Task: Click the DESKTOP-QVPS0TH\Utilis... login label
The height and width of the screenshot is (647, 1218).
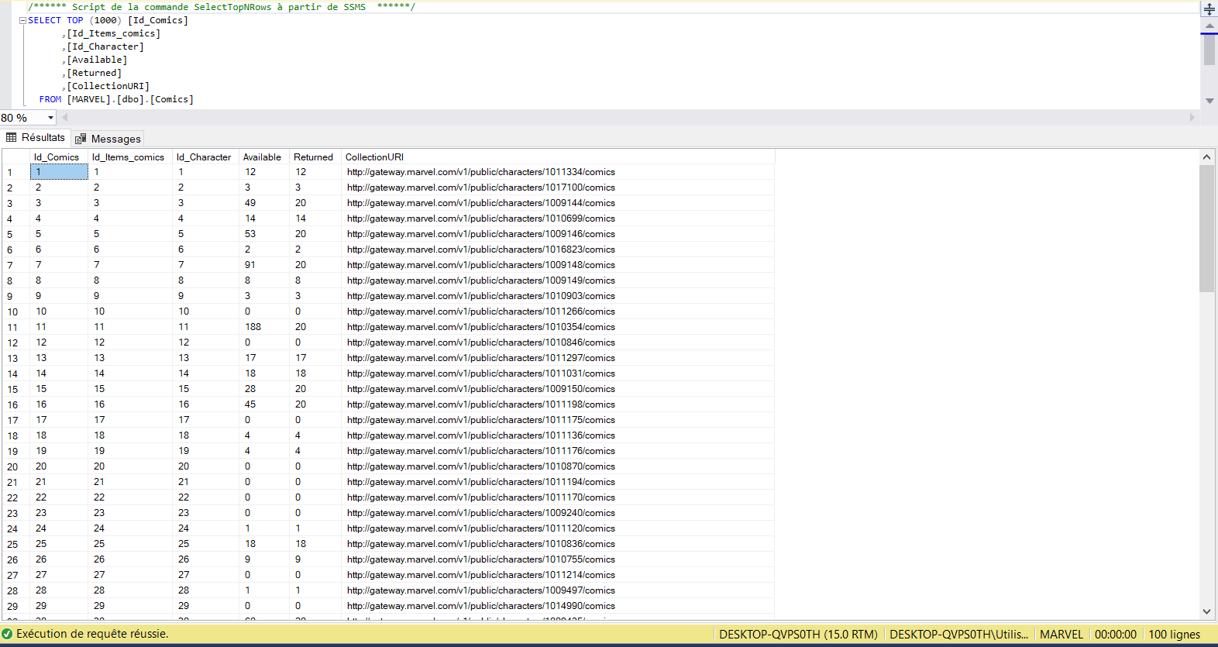Action: pos(959,635)
